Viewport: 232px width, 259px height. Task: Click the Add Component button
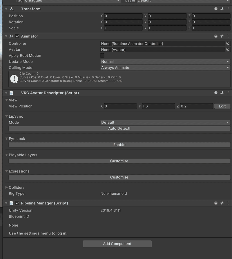coord(117,244)
